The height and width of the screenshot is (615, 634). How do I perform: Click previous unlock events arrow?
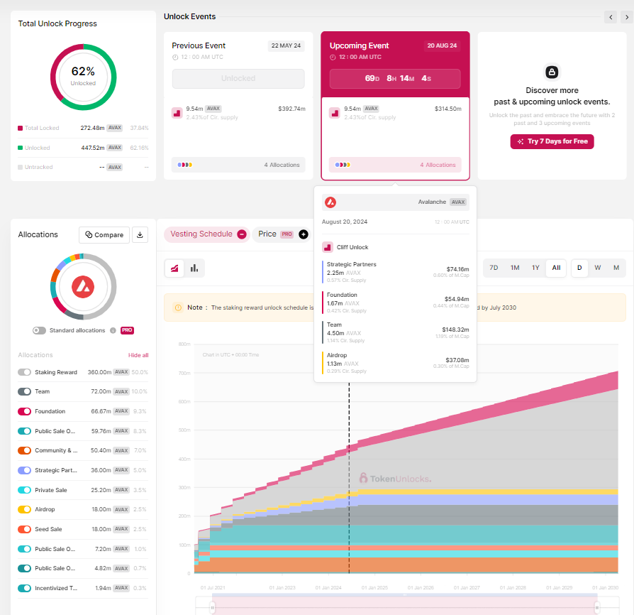pos(610,17)
